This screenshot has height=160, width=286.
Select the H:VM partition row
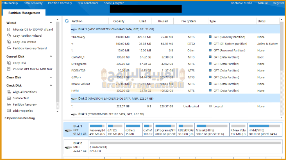tap(175, 91)
